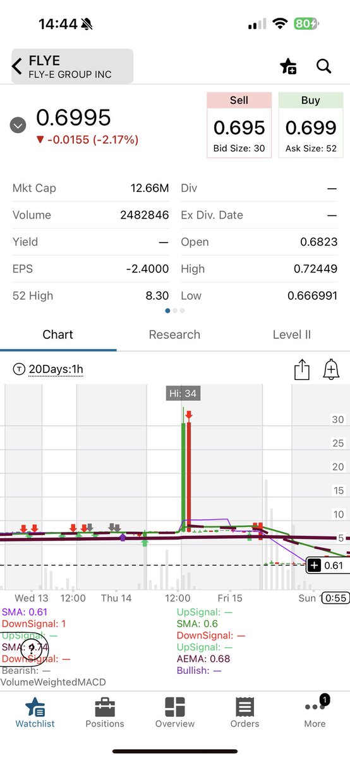This screenshot has width=350, height=760.
Task: Select the Hi: 34 chart label
Action: click(x=183, y=393)
